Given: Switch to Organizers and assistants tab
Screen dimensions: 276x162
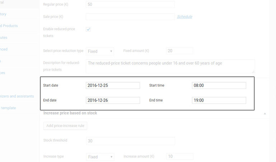Looking at the screenshot, I should pyautogui.click(x=17, y=96).
